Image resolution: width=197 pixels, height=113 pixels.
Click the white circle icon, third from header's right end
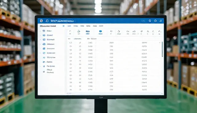[150, 21]
